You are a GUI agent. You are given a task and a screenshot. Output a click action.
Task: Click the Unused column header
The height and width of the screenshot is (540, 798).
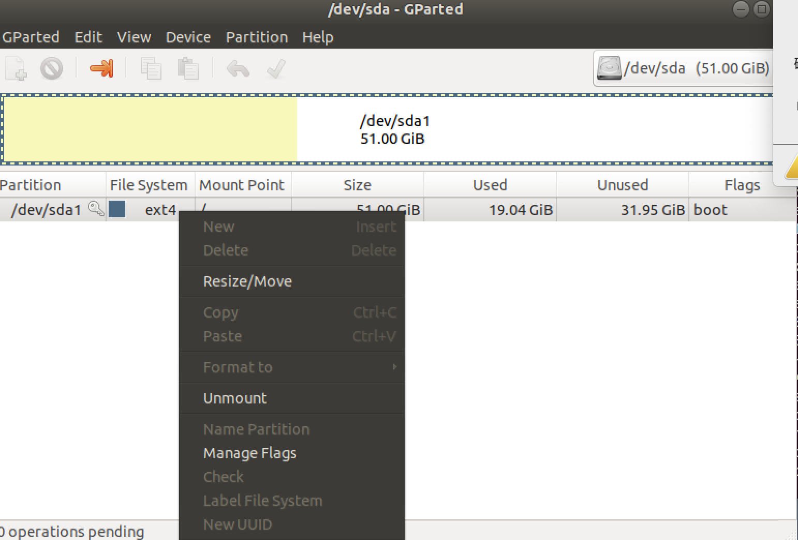point(623,185)
